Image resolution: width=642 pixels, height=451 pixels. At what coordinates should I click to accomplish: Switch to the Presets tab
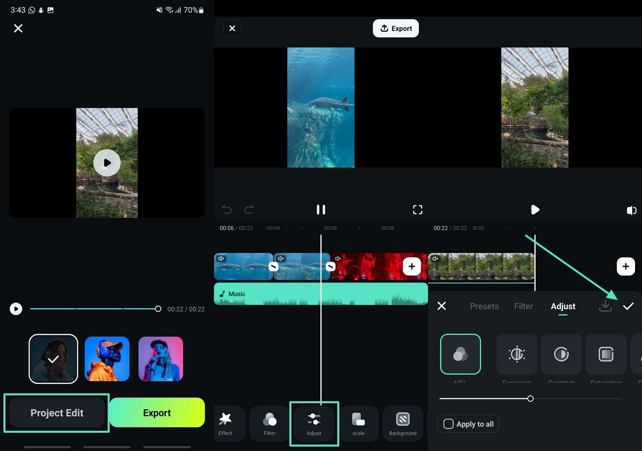[x=484, y=306]
